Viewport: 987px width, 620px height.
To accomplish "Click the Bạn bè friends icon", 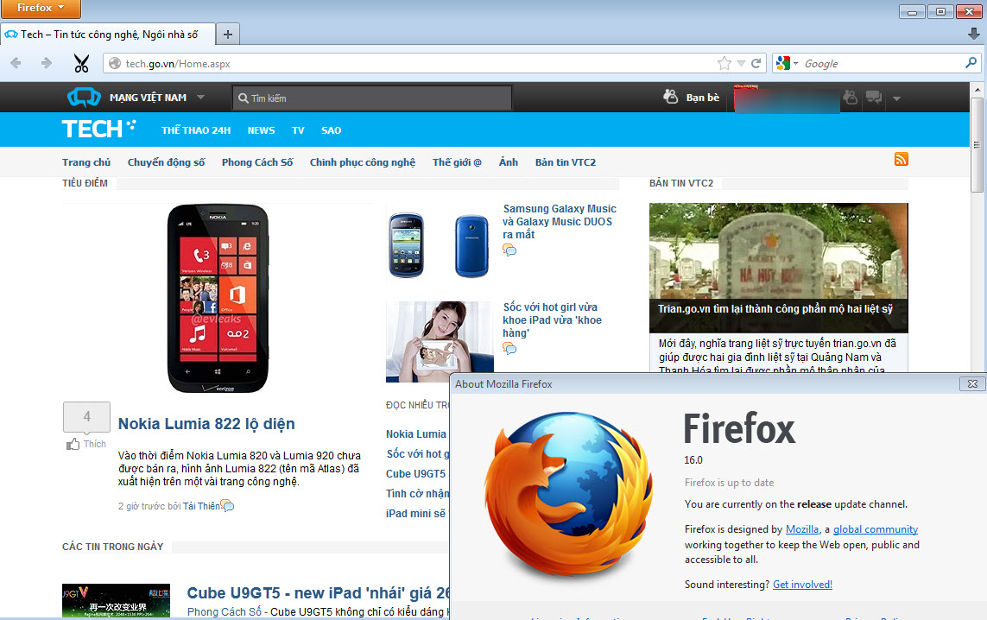I will pos(670,97).
